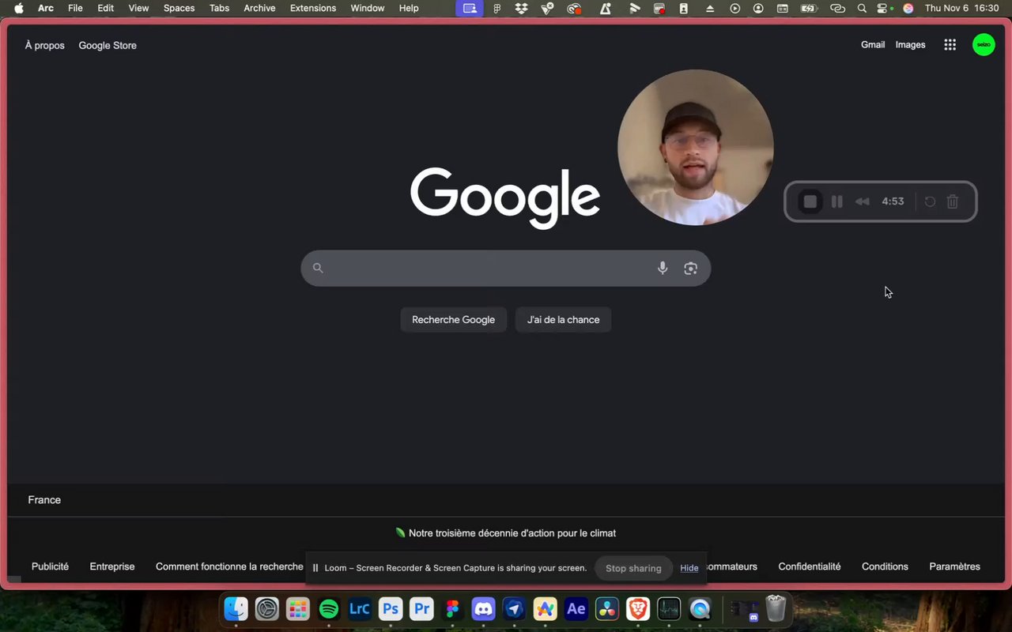Open the Paramètres footer menu
This screenshot has height=632, width=1012.
pos(954,566)
